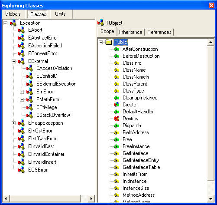Select the GetInterfaceEntry member
217x205 pixels.
click(x=141, y=160)
